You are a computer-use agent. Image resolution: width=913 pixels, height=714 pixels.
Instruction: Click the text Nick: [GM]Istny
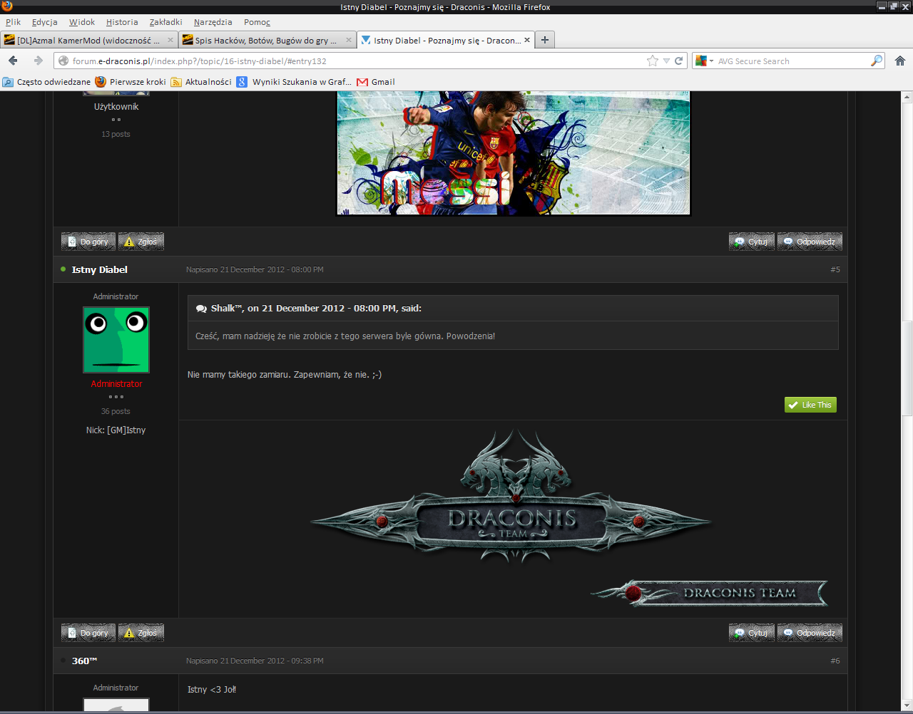(x=116, y=430)
